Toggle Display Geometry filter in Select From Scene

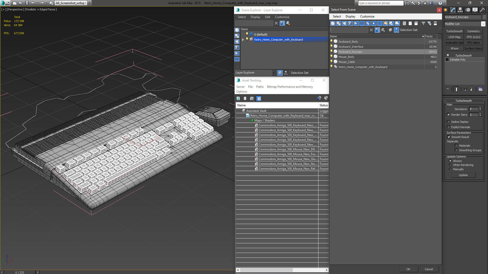pyautogui.click(x=333, y=23)
